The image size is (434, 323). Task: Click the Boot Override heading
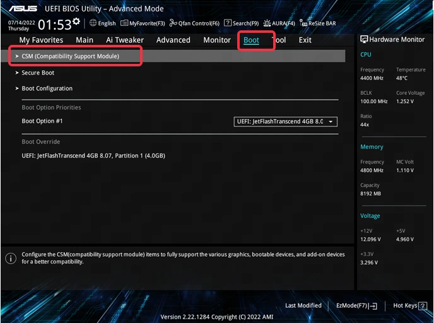tap(40, 142)
